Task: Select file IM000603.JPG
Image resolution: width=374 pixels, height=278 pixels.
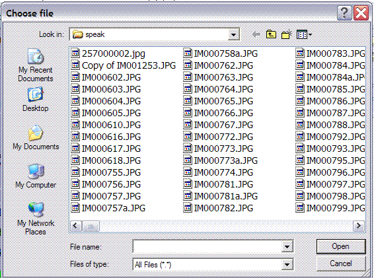Action: (x=106, y=89)
